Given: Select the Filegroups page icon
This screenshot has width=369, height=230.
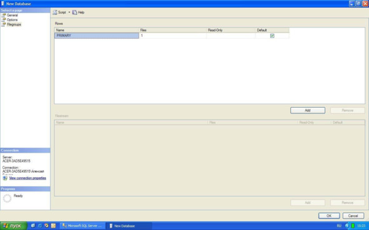Looking at the screenshot, I should [4, 24].
